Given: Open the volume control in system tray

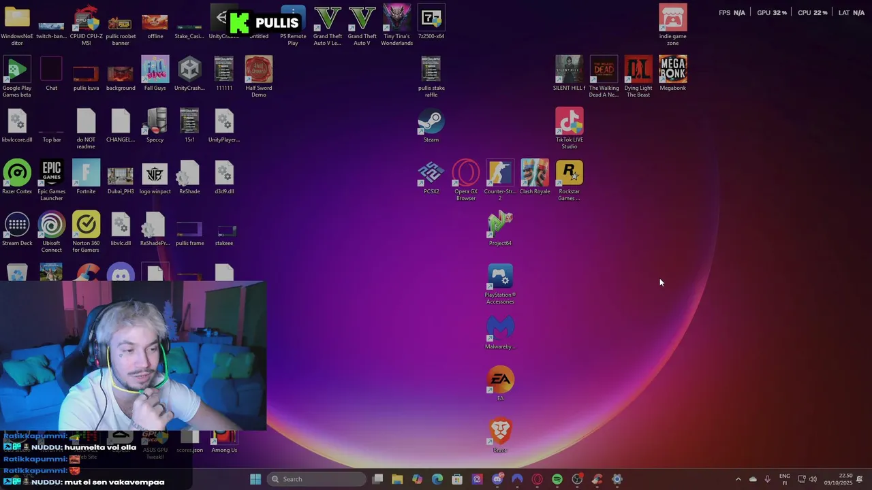Looking at the screenshot, I should coord(813,479).
